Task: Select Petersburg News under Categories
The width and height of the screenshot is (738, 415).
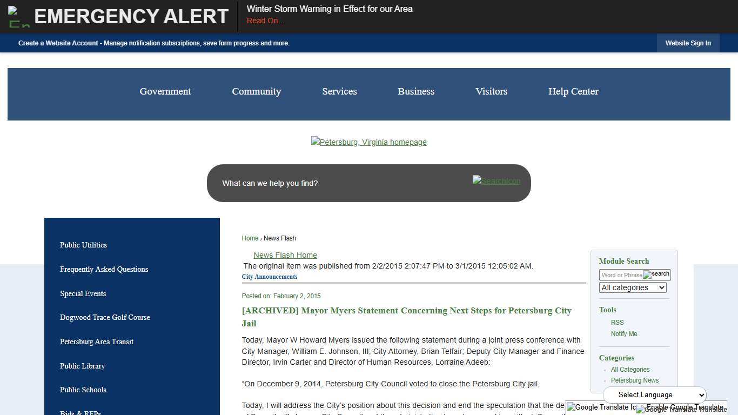Action: tap(634, 380)
